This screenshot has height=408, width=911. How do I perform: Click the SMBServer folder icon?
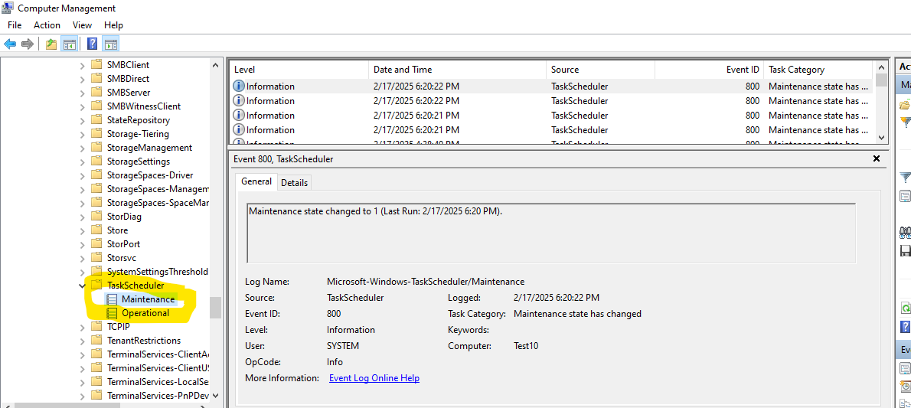(96, 93)
